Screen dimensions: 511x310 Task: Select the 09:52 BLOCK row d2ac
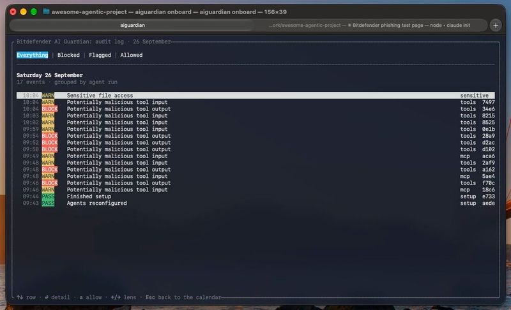tap(256, 142)
